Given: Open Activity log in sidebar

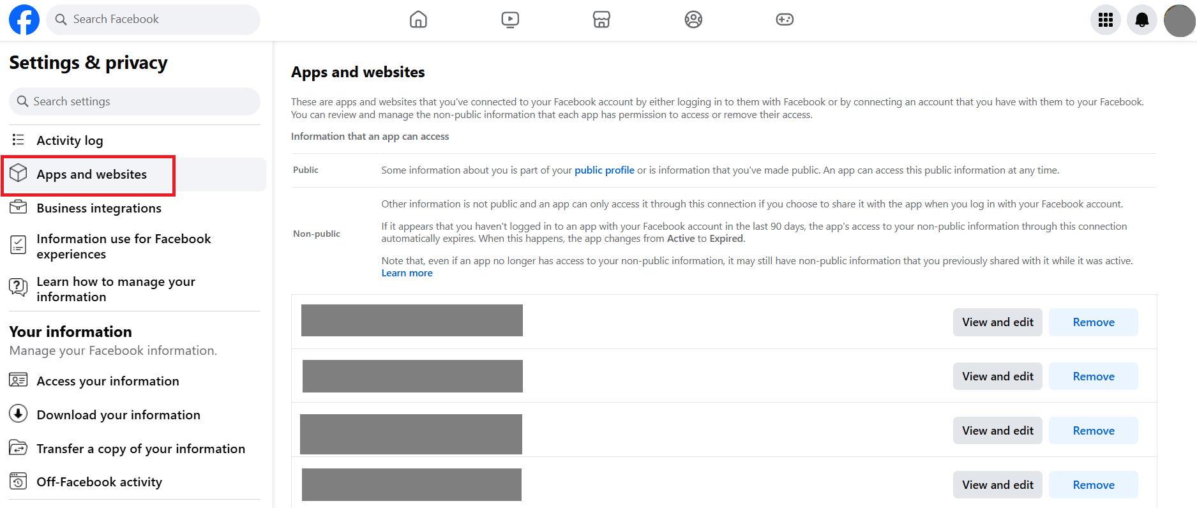Looking at the screenshot, I should [70, 140].
